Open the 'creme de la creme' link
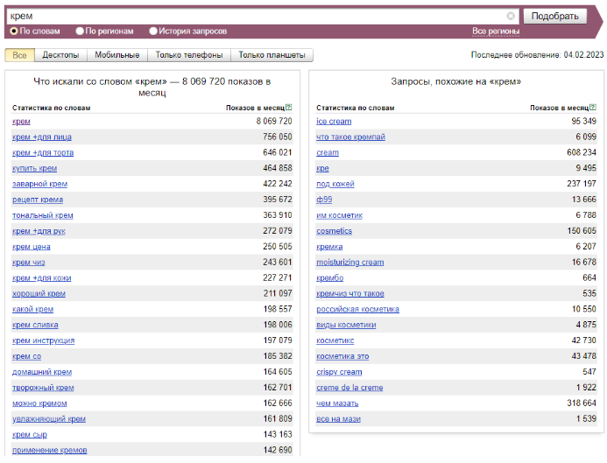The width and height of the screenshot is (607, 463). [x=349, y=388]
